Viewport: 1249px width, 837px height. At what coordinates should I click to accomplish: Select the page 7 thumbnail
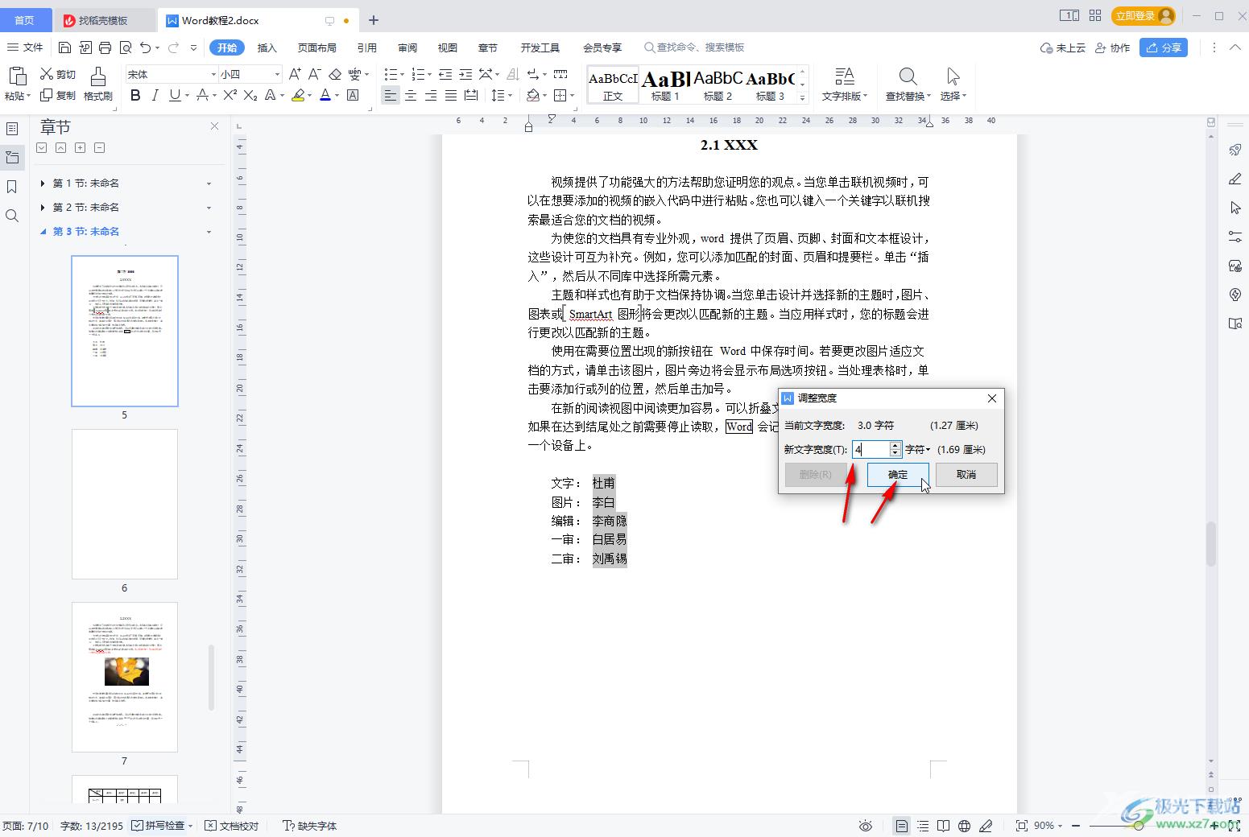pos(125,677)
